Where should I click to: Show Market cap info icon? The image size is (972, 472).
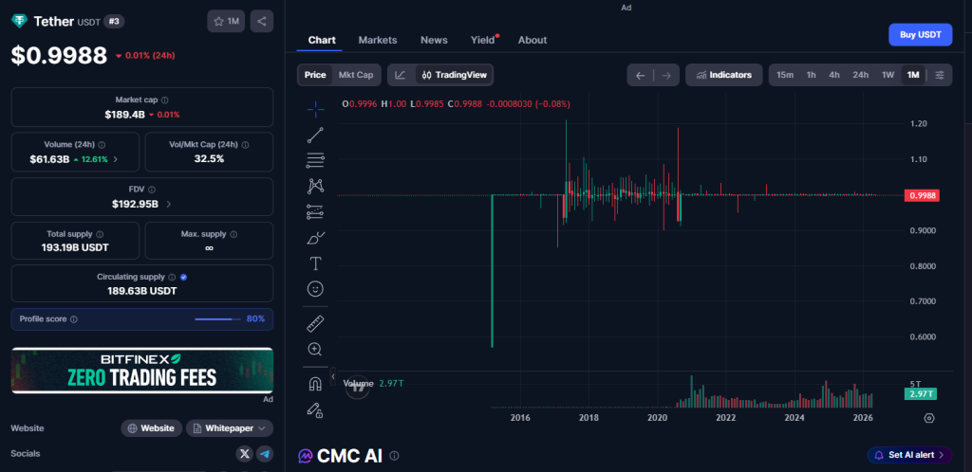pyautogui.click(x=165, y=100)
